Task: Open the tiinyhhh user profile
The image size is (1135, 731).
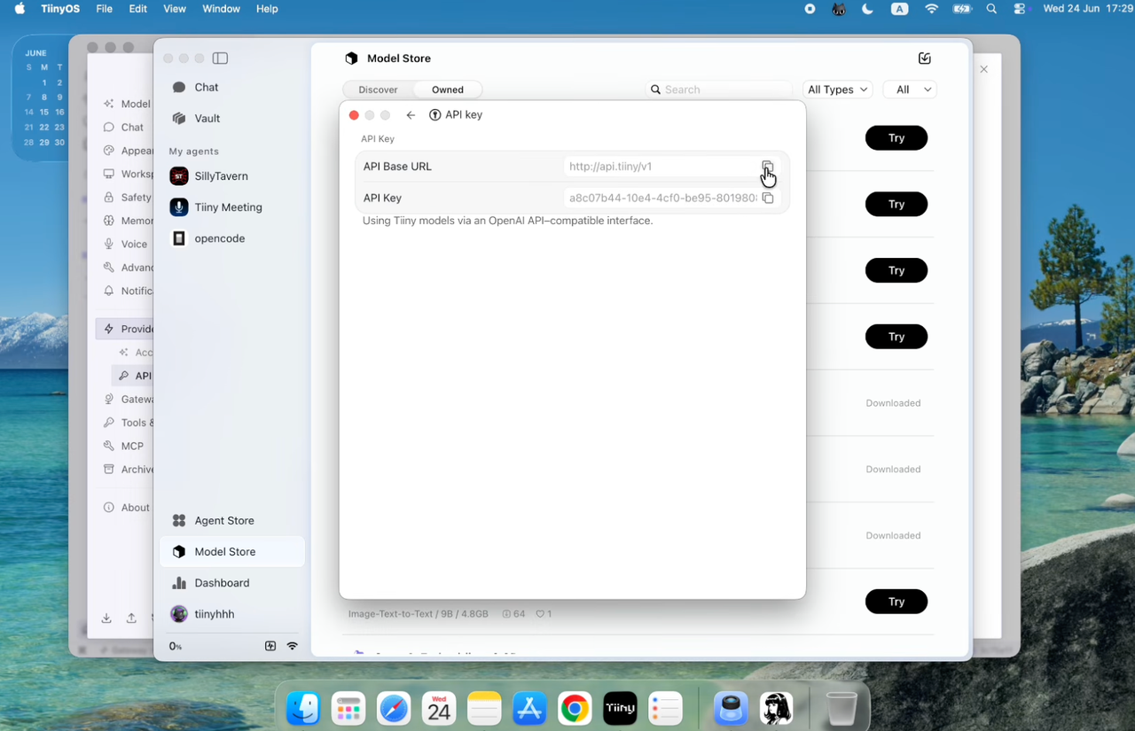Action: click(232, 614)
